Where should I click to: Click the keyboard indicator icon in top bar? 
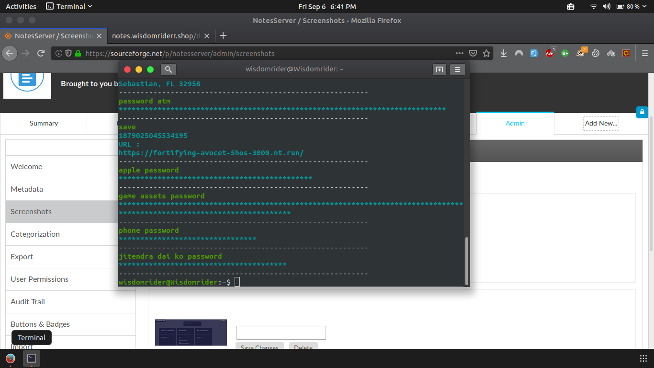pos(571,7)
